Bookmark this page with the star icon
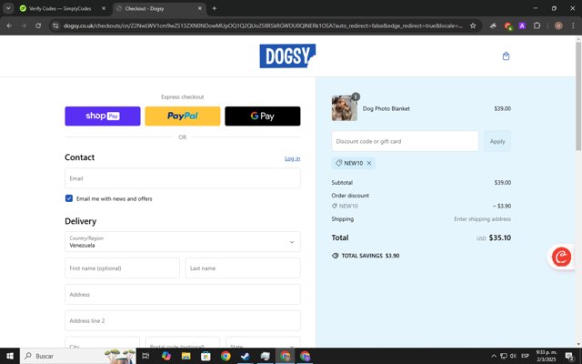The width and height of the screenshot is (582, 364). [473, 25]
